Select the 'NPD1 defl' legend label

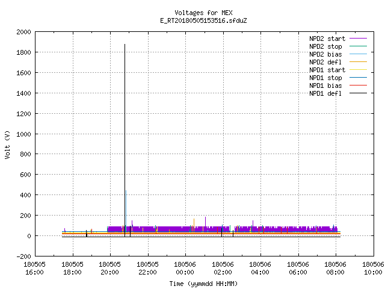(x=325, y=94)
